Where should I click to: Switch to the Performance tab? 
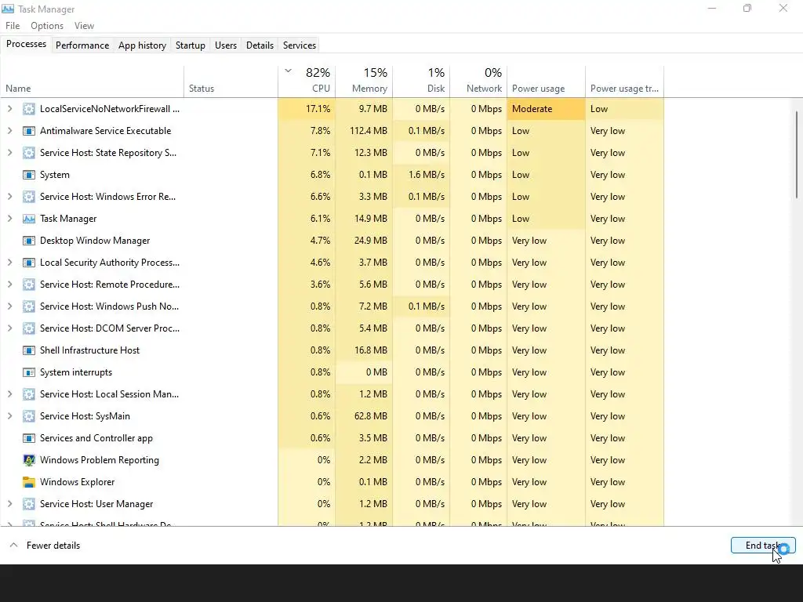click(x=82, y=45)
